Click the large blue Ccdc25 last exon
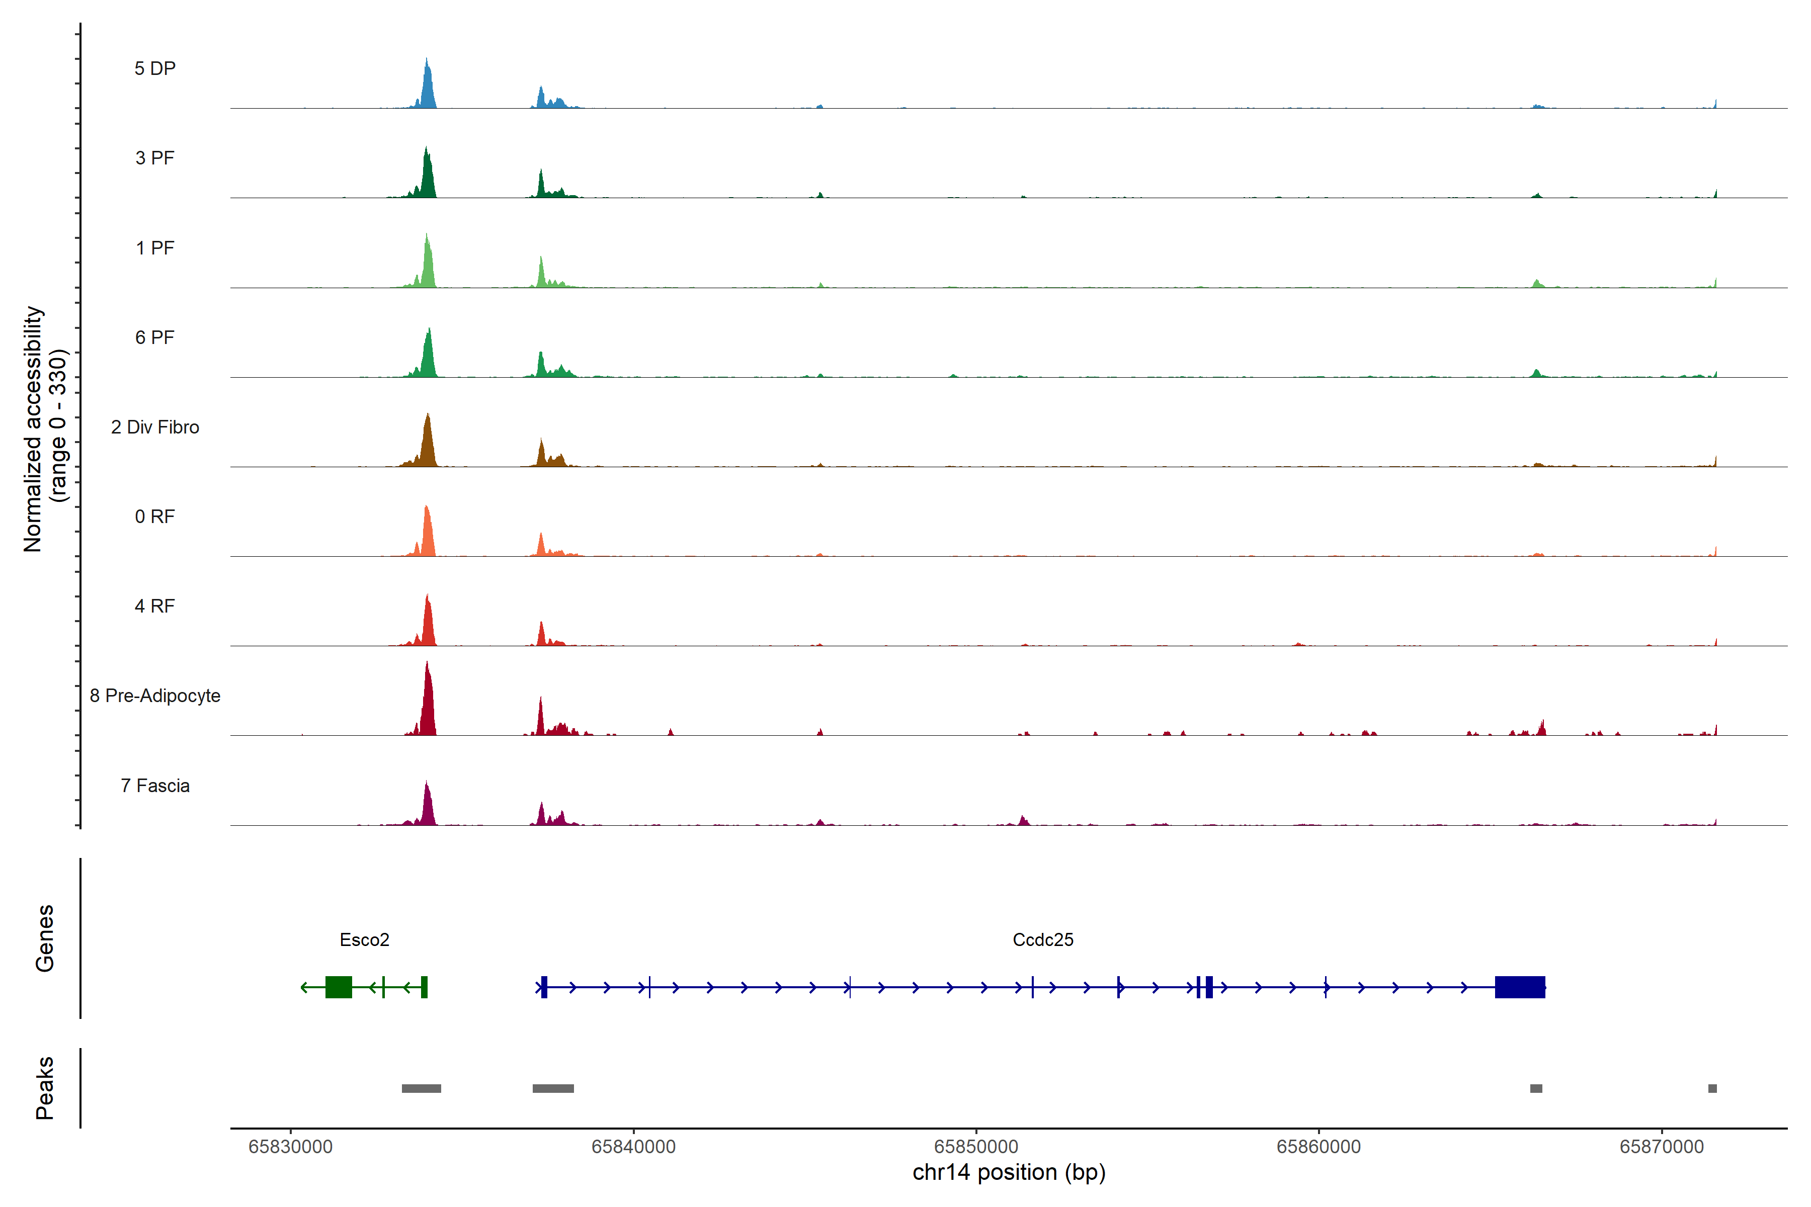Viewport: 1811px width, 1207px height. [1520, 987]
